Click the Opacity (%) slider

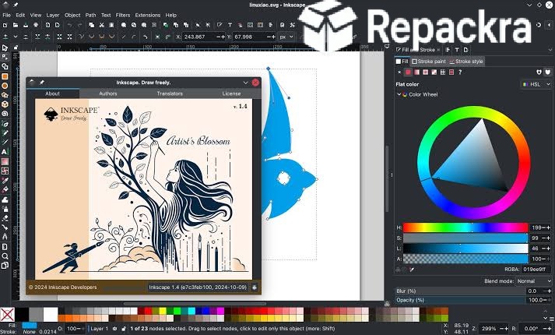(460, 300)
